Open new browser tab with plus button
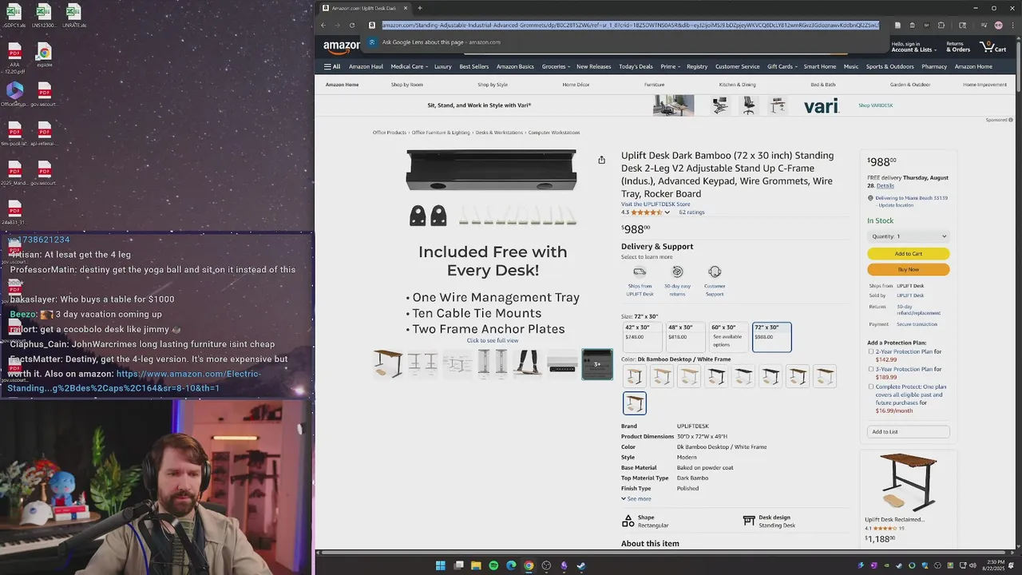The image size is (1022, 575). (419, 8)
